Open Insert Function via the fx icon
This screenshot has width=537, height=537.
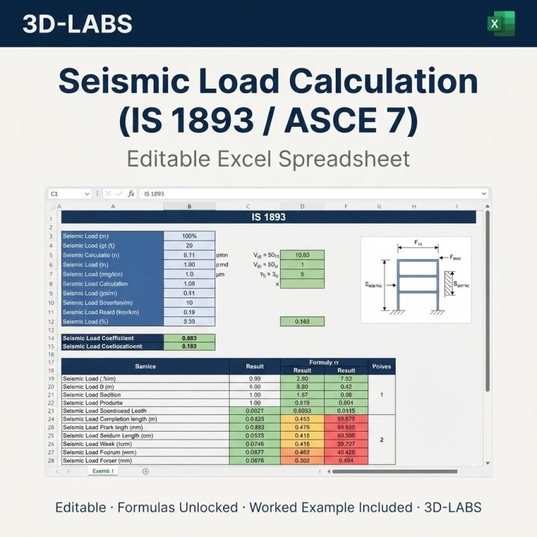[131, 194]
